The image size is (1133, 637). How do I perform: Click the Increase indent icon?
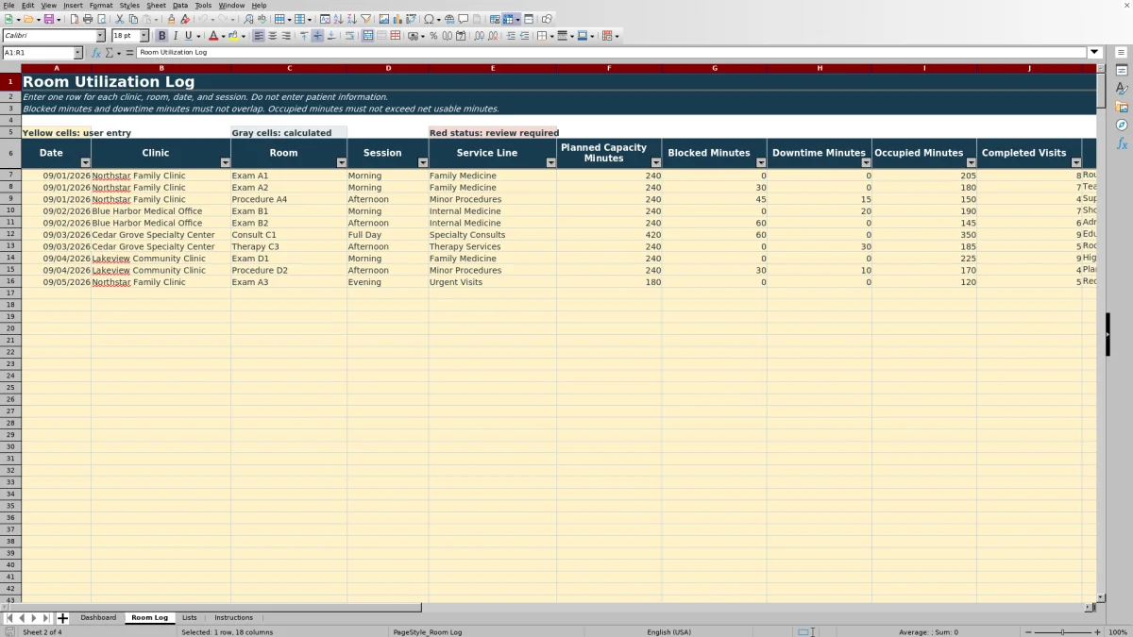click(511, 36)
